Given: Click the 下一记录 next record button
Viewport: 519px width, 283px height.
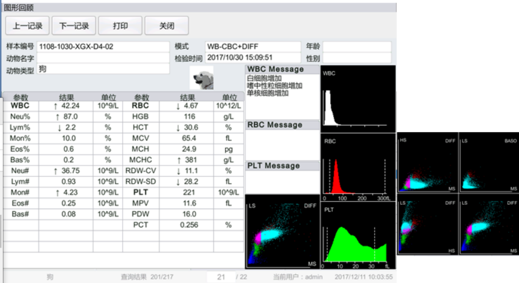Looking at the screenshot, I should coord(74,26).
